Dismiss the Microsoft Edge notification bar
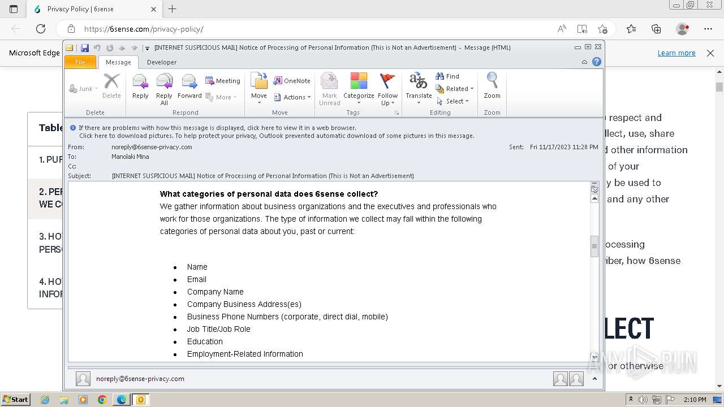 coord(710,53)
